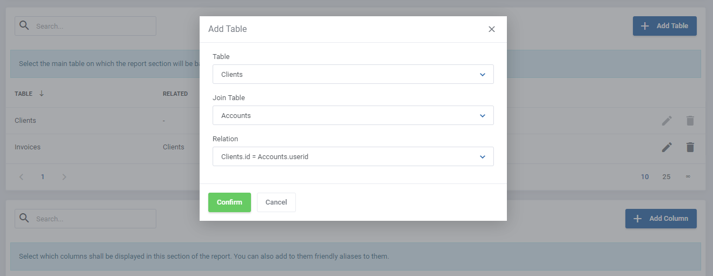Viewport: 713px width, 276px height.
Task: Sort by TABLE column arrow
Action: click(x=42, y=94)
